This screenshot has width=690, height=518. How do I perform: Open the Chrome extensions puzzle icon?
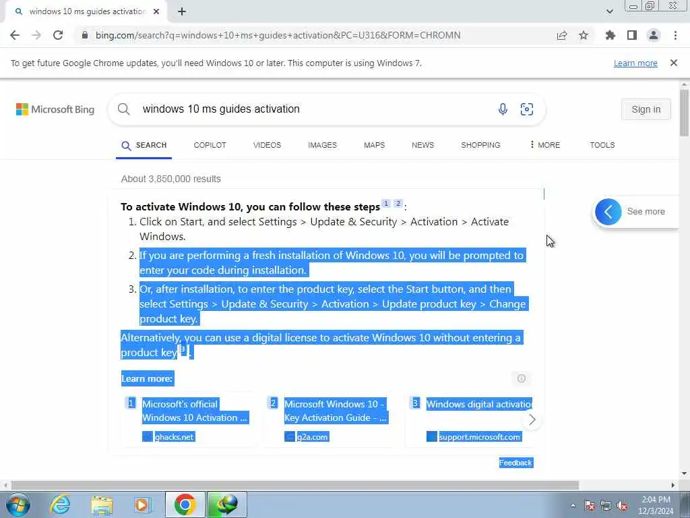pyautogui.click(x=610, y=35)
